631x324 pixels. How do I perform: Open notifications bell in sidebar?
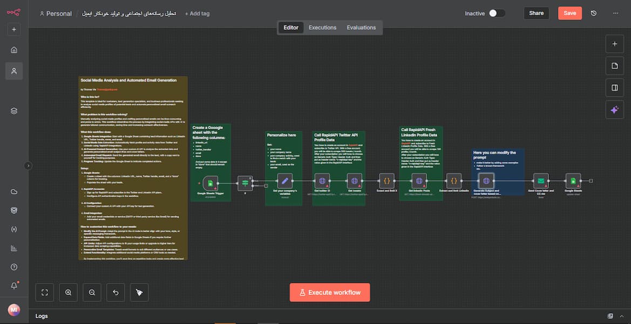pyautogui.click(x=14, y=286)
